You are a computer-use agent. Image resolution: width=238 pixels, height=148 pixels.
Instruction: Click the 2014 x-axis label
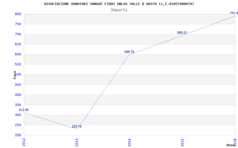coord(129,142)
